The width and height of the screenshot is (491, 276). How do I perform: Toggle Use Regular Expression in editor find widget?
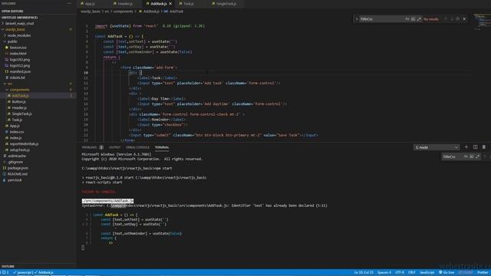[419, 19]
